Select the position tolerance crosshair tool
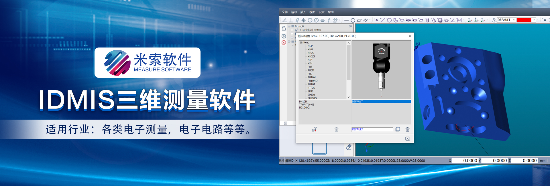 click(304, 20)
